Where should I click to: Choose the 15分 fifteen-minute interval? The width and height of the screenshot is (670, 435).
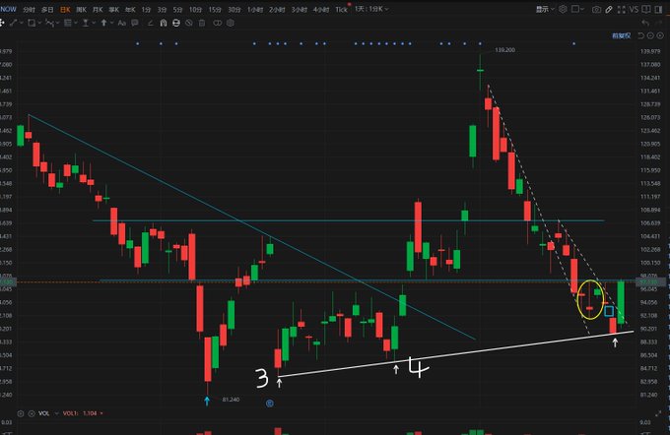215,10
